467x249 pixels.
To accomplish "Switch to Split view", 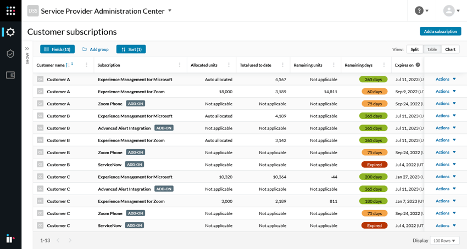I will click(x=414, y=49).
